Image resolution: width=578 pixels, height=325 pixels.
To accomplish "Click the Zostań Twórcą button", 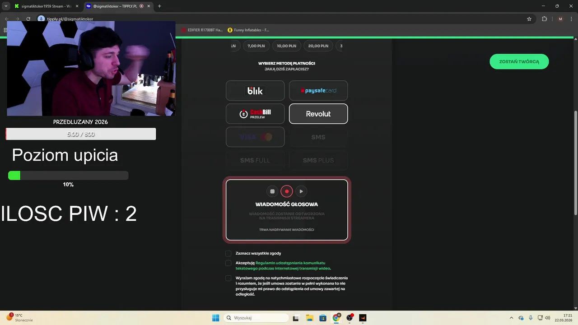I will [x=519, y=61].
